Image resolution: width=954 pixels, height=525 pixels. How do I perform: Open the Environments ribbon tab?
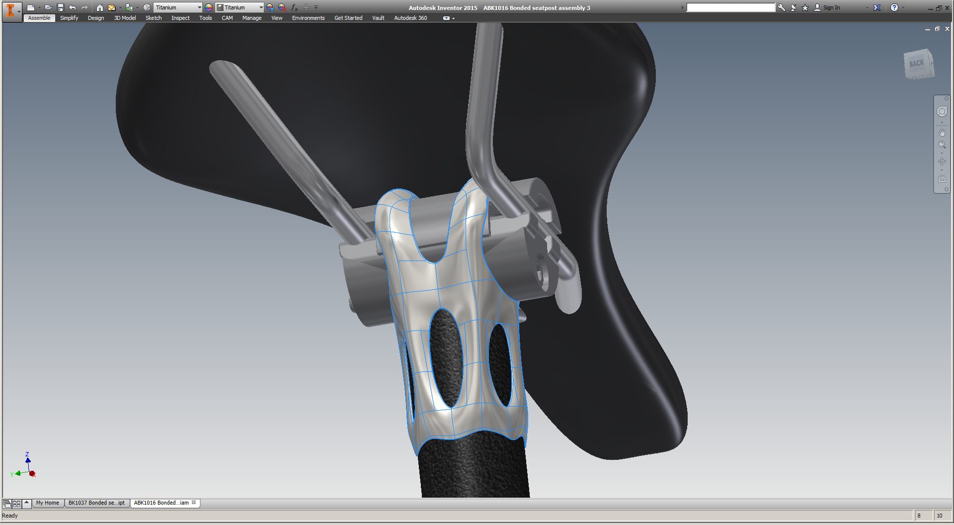pos(308,18)
